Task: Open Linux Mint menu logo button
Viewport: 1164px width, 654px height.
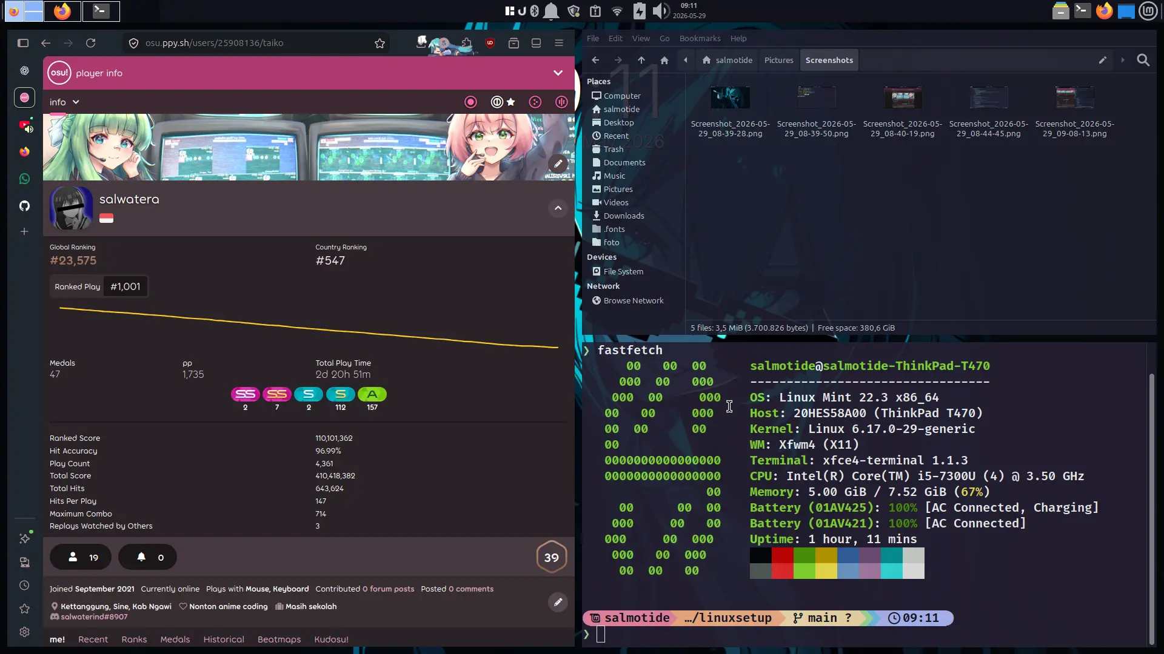Action: pyautogui.click(x=1148, y=11)
